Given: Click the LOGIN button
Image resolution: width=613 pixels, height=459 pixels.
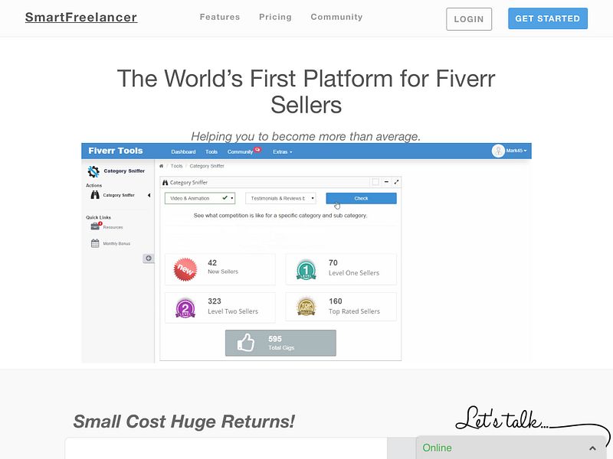Looking at the screenshot, I should click(x=469, y=18).
